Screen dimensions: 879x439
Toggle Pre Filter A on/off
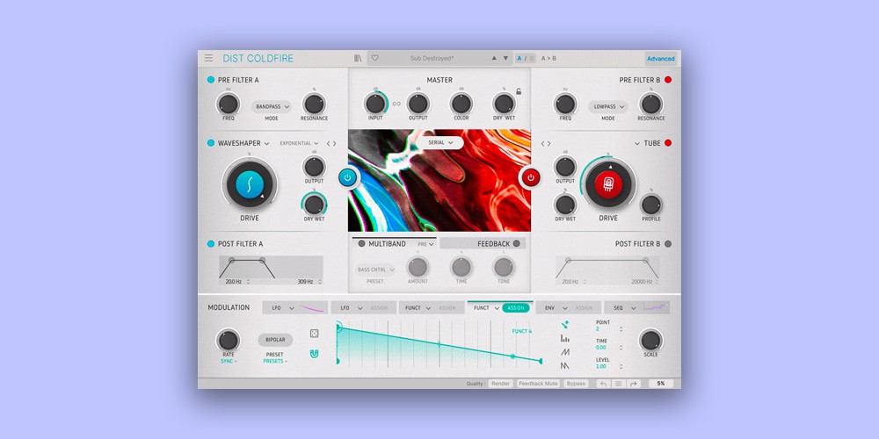tap(211, 80)
